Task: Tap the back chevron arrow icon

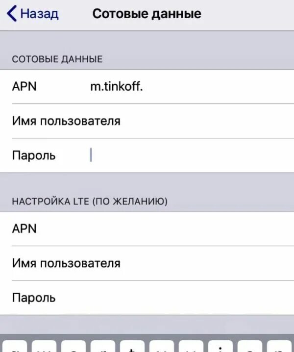Action: (x=12, y=13)
